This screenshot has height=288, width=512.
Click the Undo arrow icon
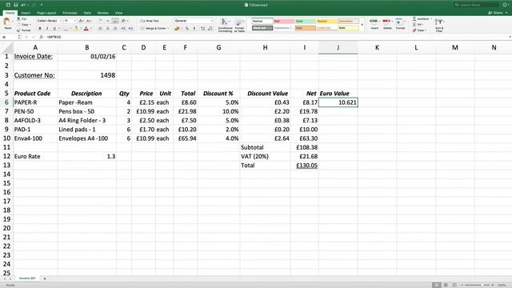tap(23, 5)
